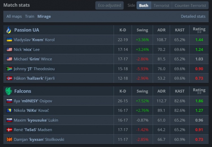Screen dimensions: 212x147
Task: Click the Falcons team logo
Action: (x=8, y=91)
